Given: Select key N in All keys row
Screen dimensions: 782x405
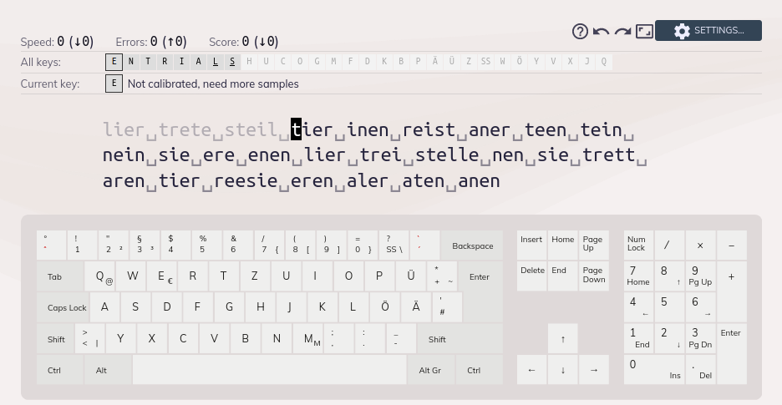Looking at the screenshot, I should (130, 62).
